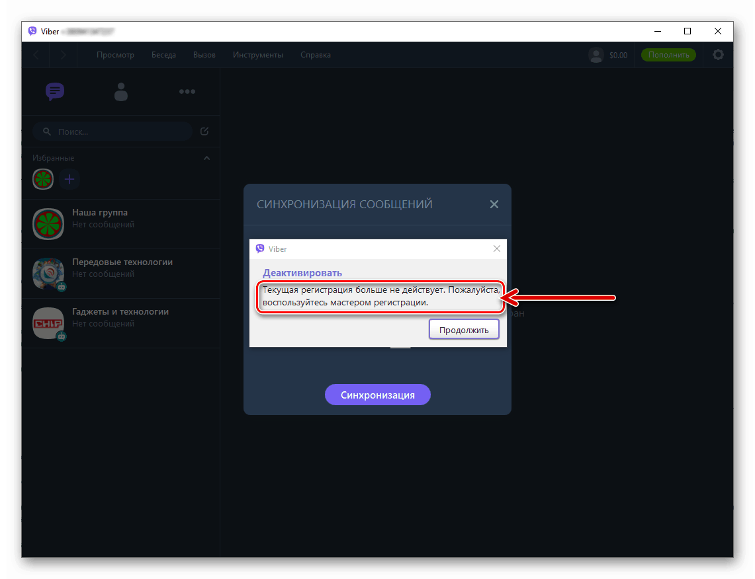Click the account profile icon near the balance
The width and height of the screenshot is (755, 579).
pyautogui.click(x=596, y=55)
